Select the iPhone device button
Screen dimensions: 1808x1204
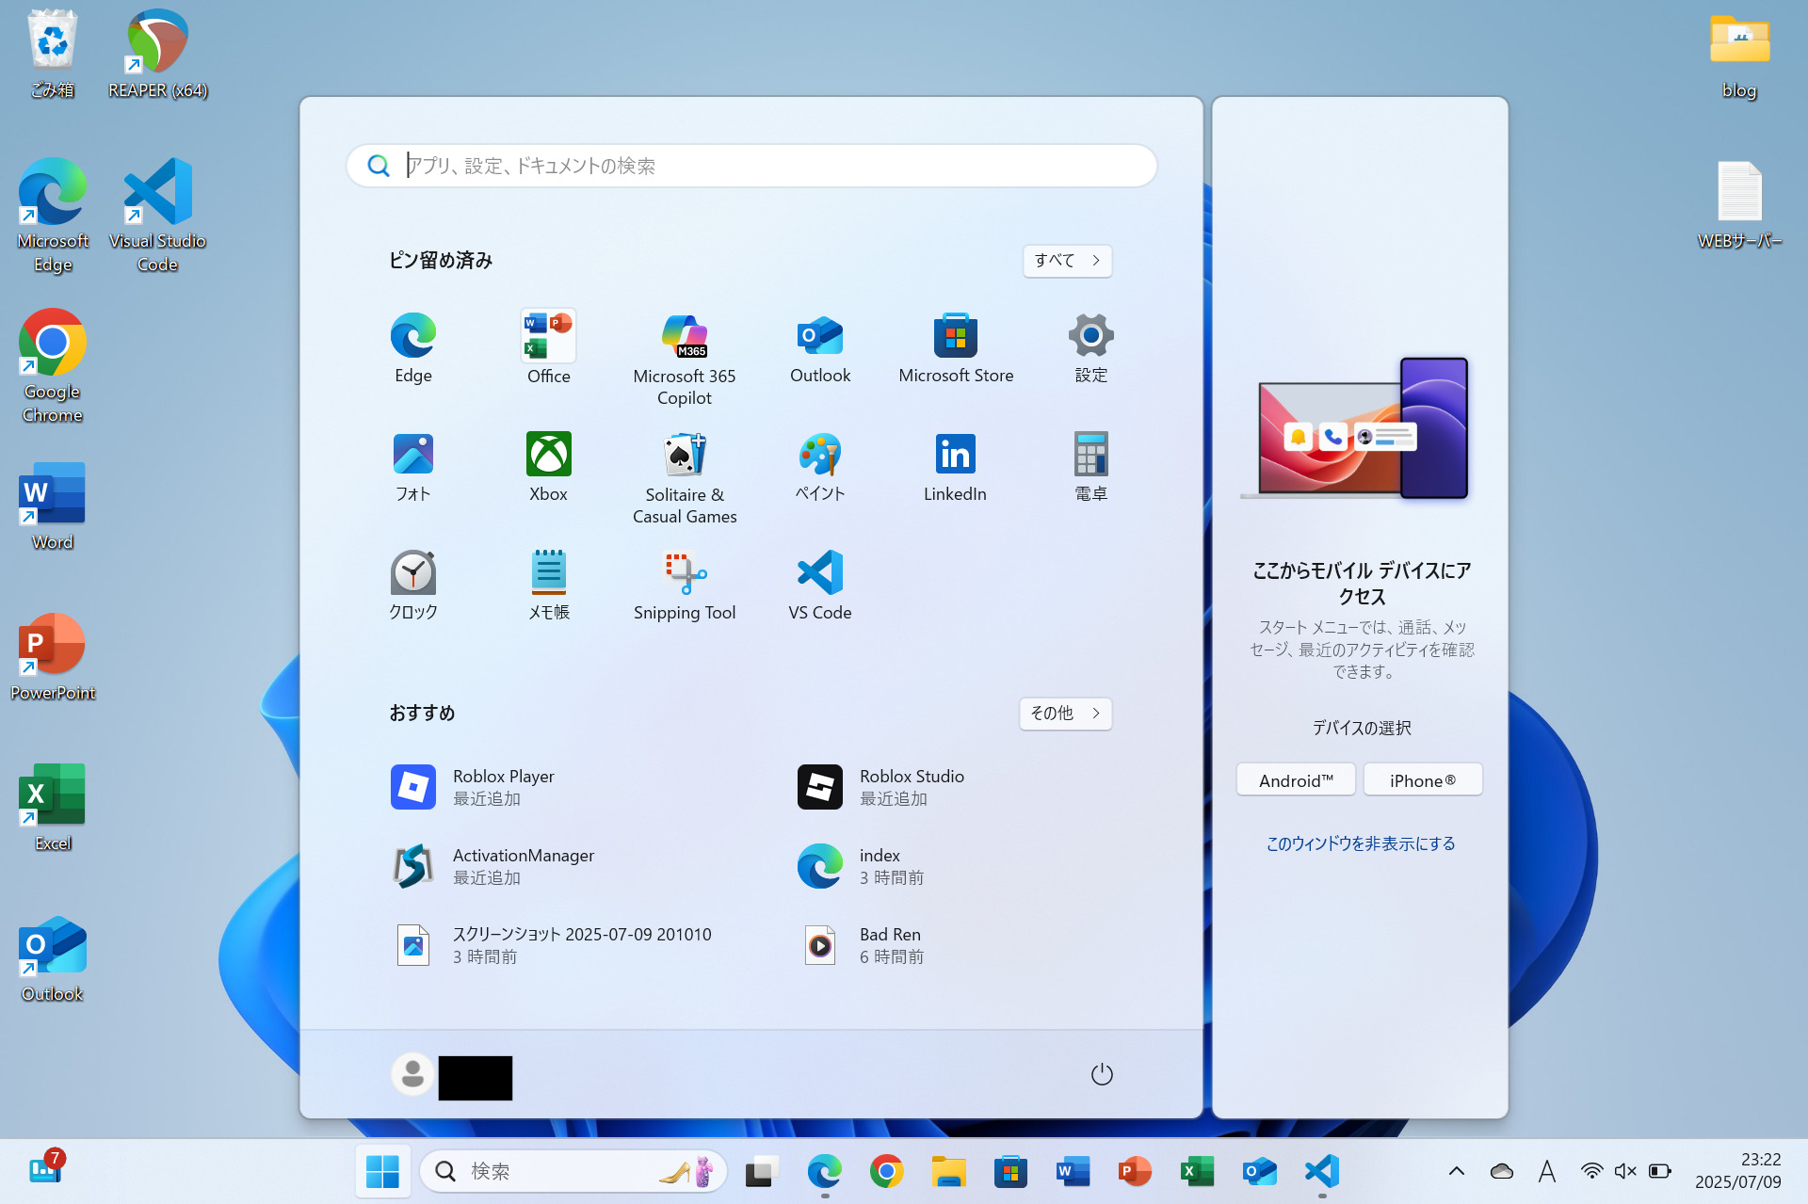point(1422,780)
